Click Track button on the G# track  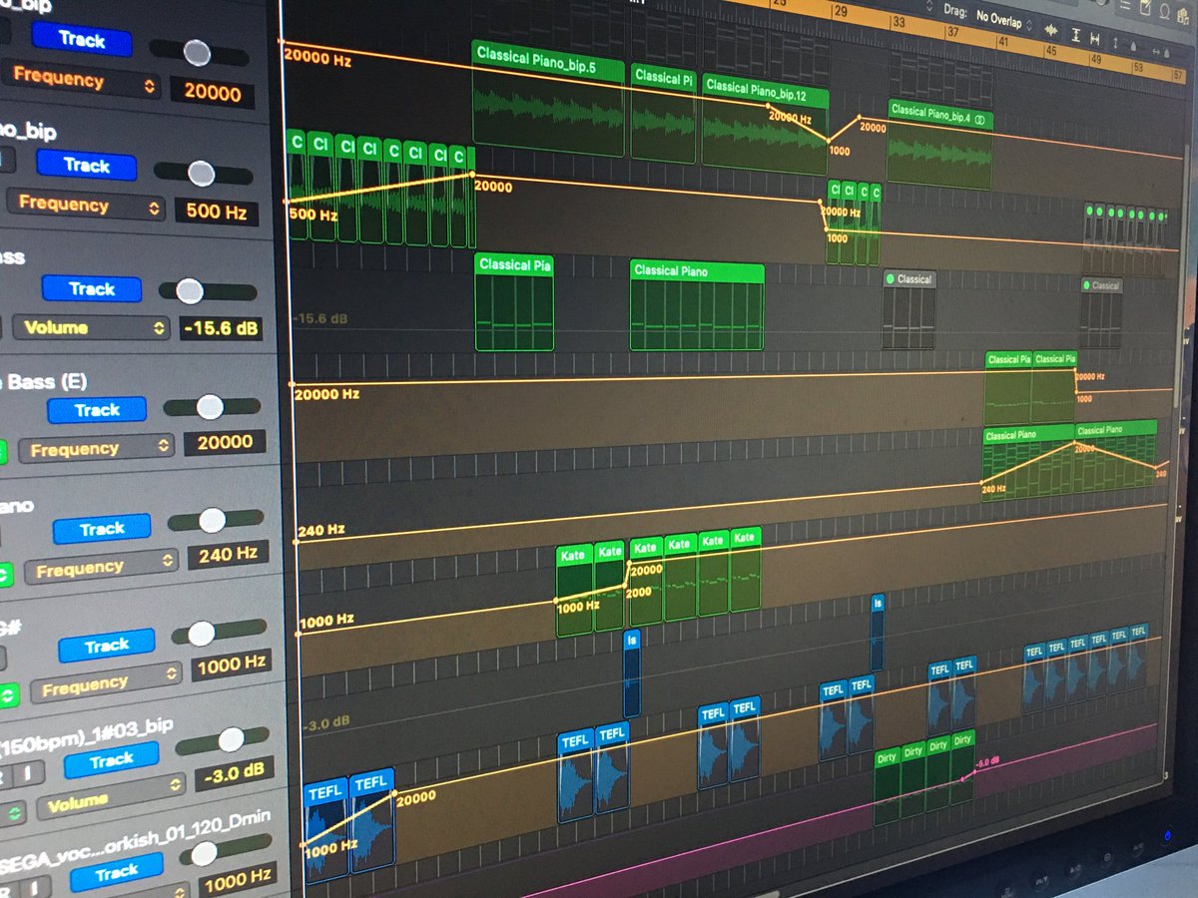tap(107, 645)
